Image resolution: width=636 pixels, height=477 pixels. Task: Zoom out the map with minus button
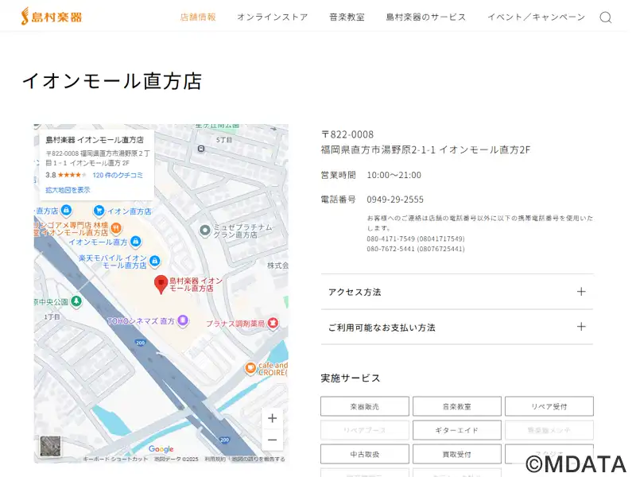(272, 440)
